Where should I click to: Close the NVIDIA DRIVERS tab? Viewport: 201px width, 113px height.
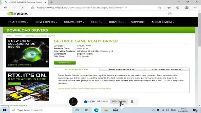click(45, 2)
